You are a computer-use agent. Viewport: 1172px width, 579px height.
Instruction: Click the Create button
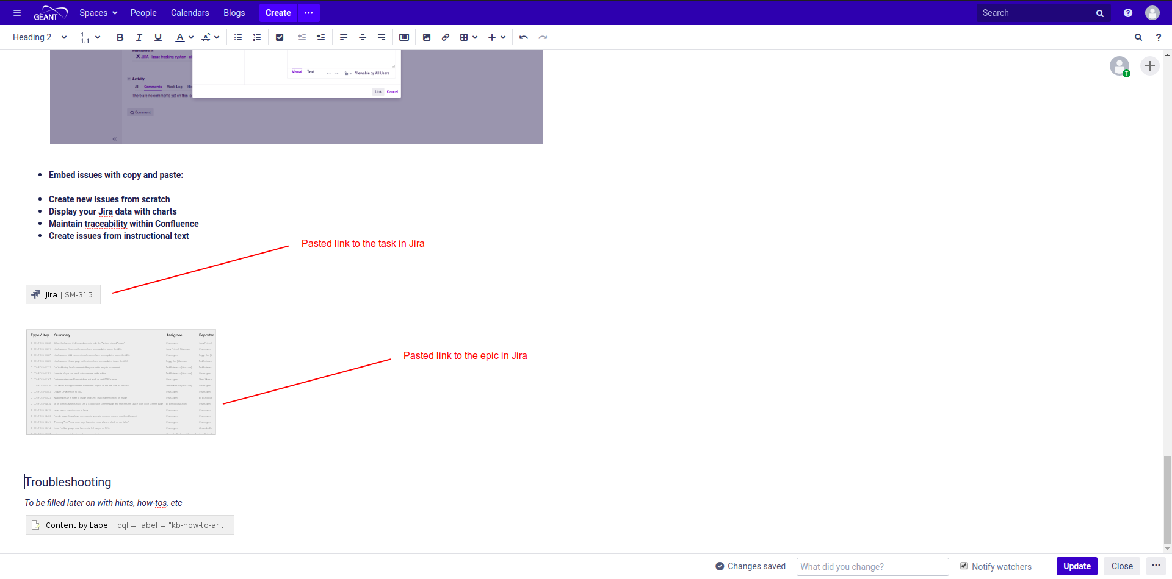coord(278,13)
